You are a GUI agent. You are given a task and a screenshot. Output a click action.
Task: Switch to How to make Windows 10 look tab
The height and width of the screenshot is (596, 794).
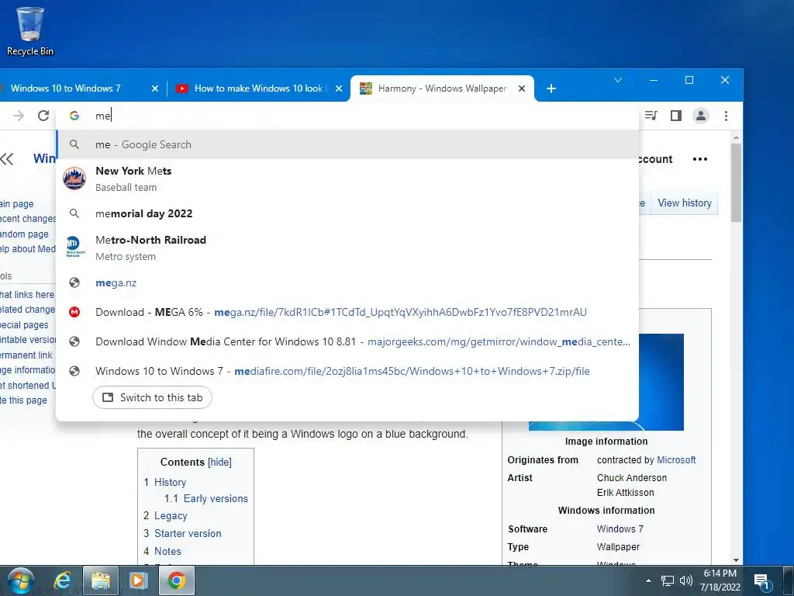pyautogui.click(x=258, y=88)
